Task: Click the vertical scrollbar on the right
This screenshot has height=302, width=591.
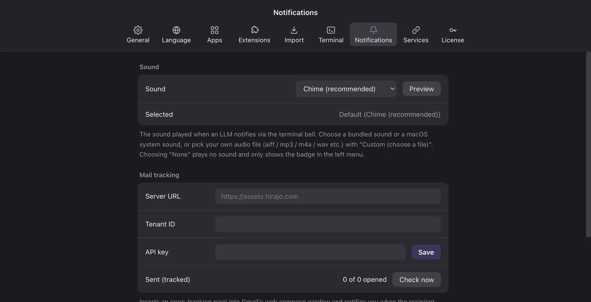Action: (588, 144)
